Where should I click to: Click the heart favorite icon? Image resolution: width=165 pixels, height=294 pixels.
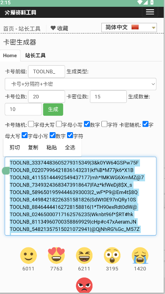[53, 28]
